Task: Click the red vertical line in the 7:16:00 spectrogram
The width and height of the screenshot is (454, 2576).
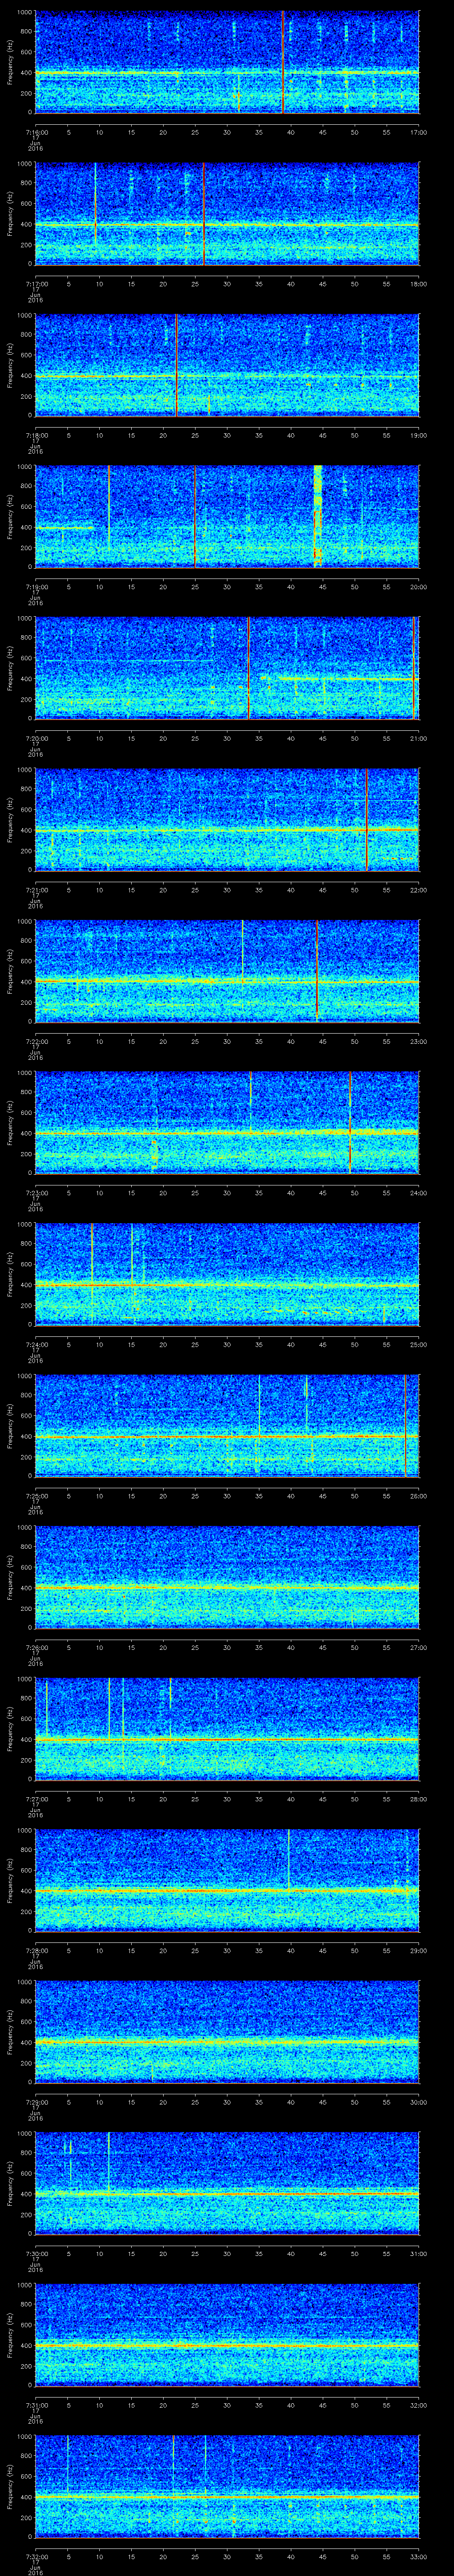Action: [x=282, y=62]
